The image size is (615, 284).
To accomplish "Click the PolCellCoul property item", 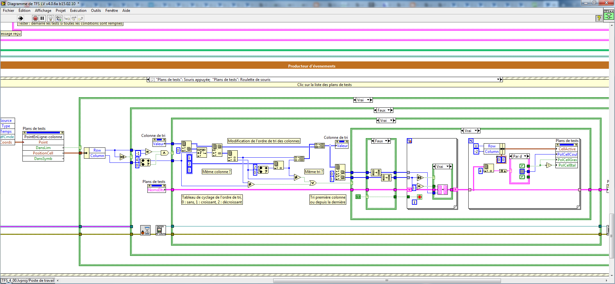I will [567, 154].
